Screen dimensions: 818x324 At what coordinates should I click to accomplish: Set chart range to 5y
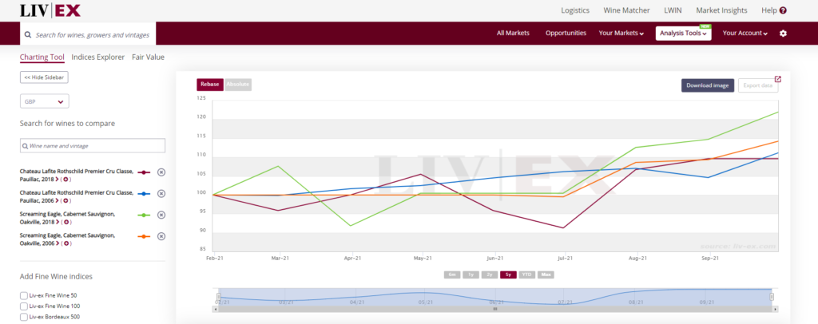tap(508, 275)
